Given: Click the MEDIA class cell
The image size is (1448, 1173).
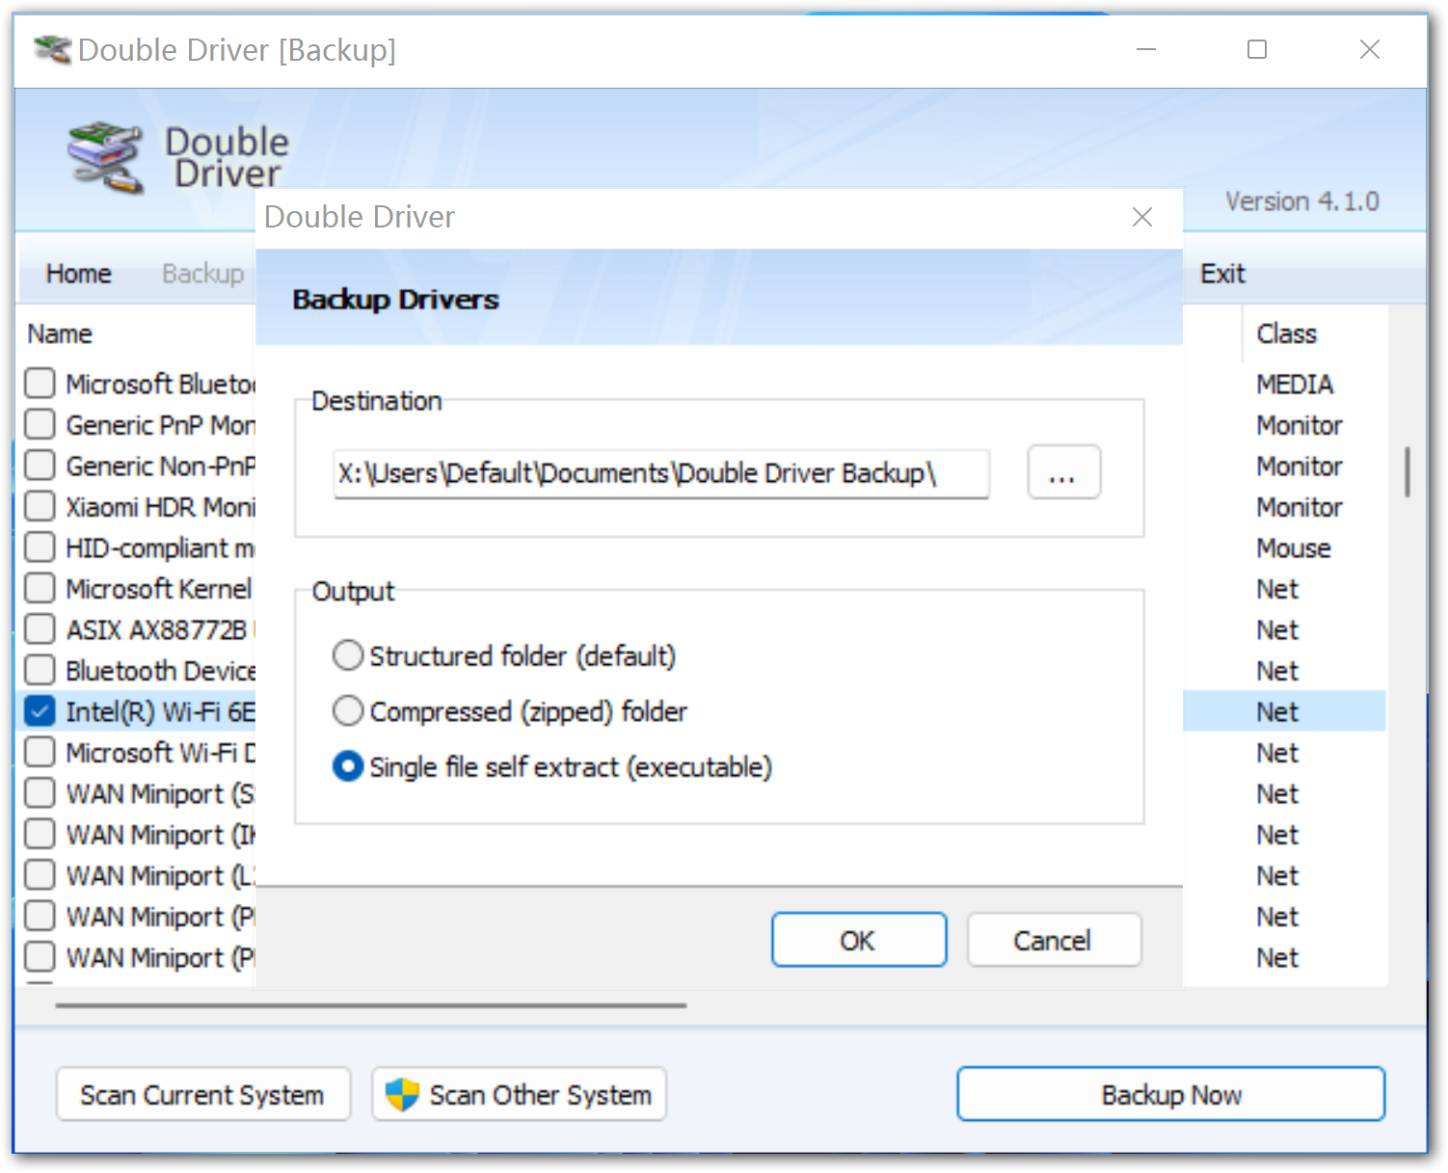Looking at the screenshot, I should coord(1295,384).
